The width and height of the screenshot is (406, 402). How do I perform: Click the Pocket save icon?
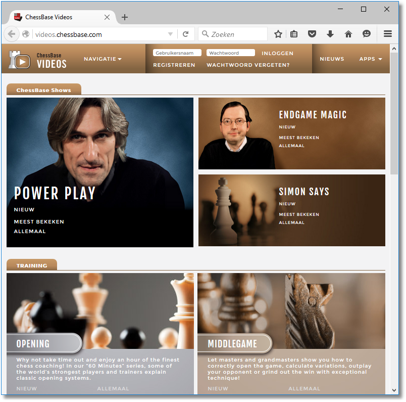312,34
